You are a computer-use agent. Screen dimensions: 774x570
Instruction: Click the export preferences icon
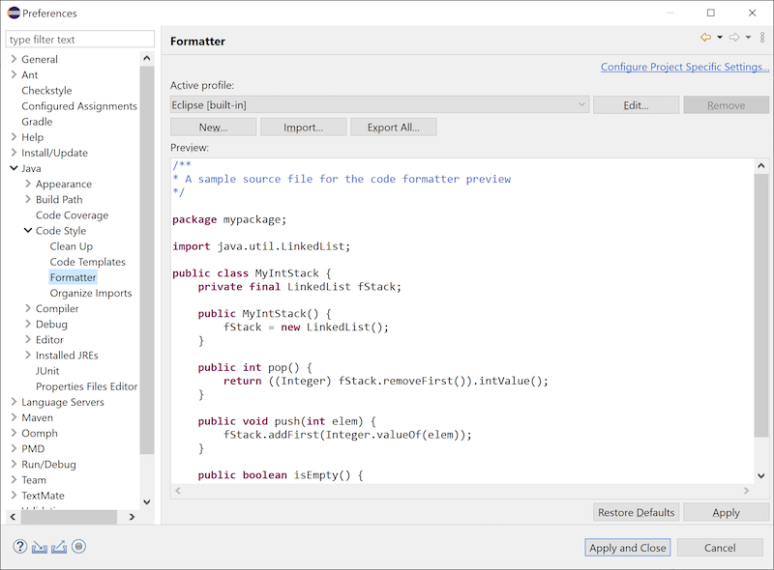pos(59,547)
